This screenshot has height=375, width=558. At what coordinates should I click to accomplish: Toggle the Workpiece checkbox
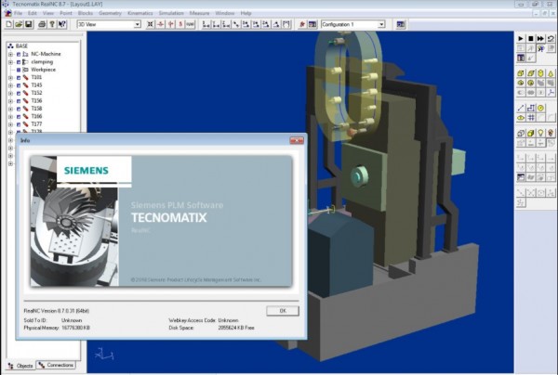19,70
